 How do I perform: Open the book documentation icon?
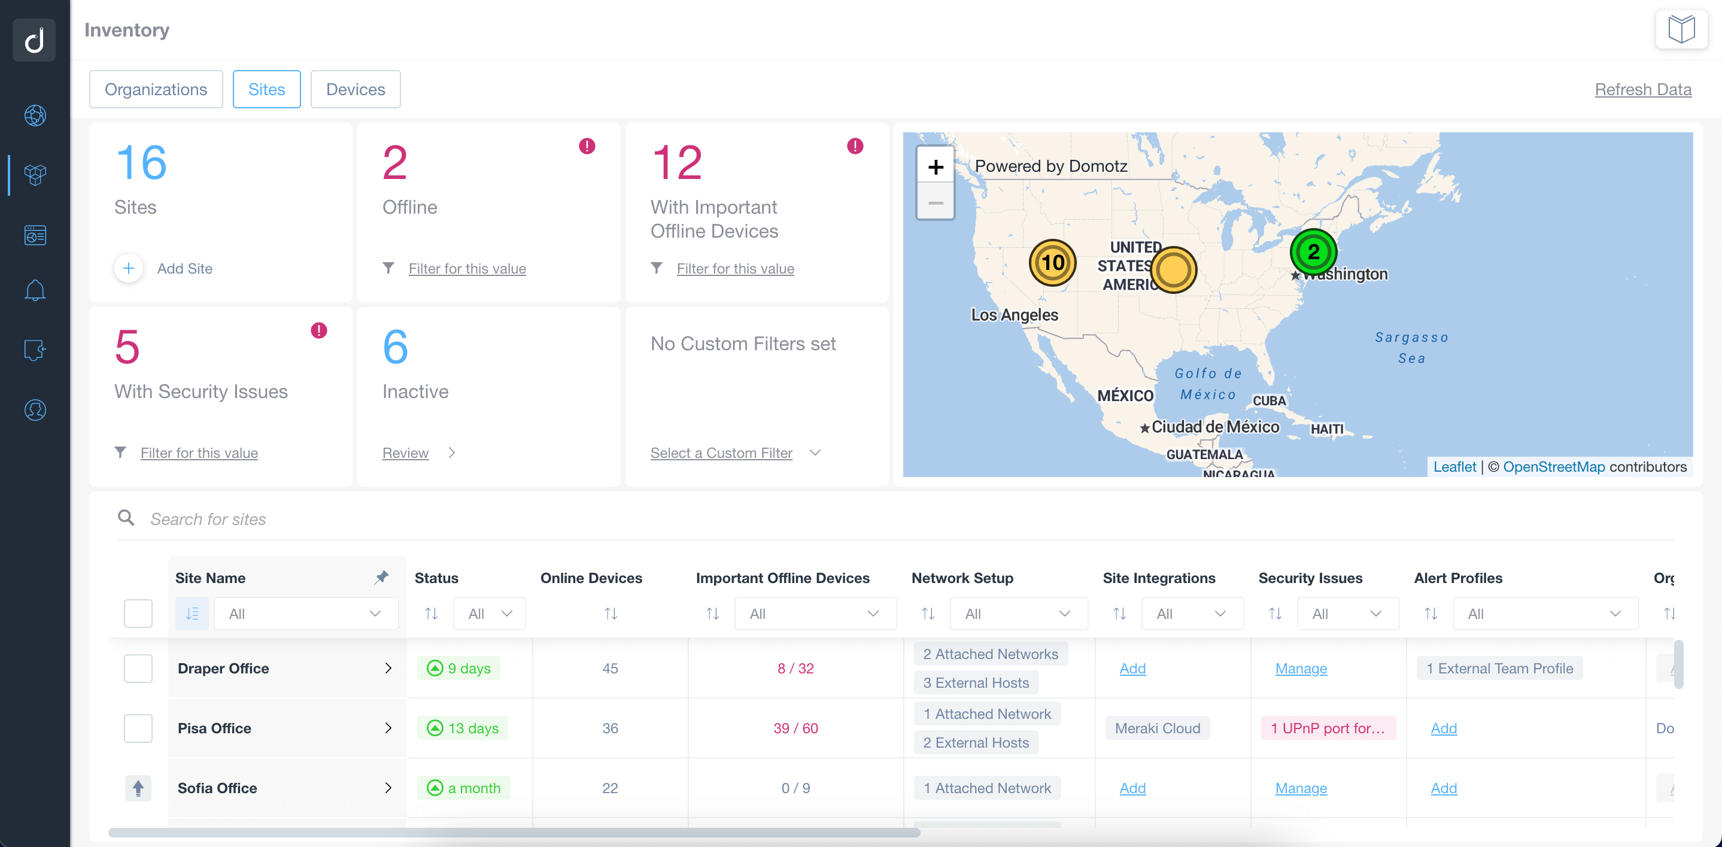click(x=1681, y=29)
